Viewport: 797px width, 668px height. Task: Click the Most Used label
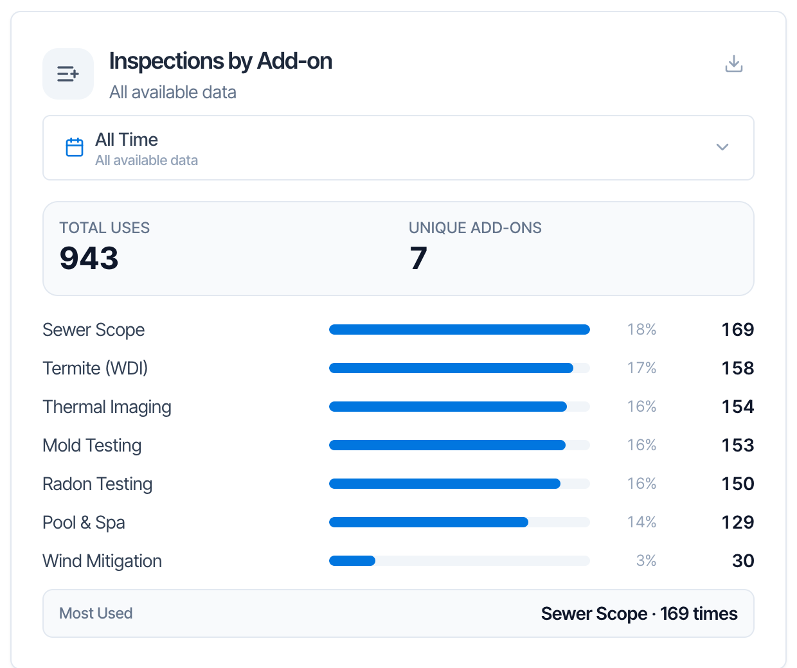[96, 613]
